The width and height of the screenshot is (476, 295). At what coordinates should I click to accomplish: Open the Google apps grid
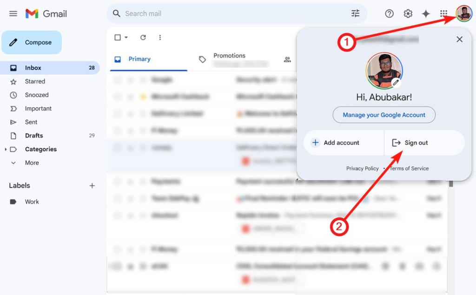pos(443,13)
